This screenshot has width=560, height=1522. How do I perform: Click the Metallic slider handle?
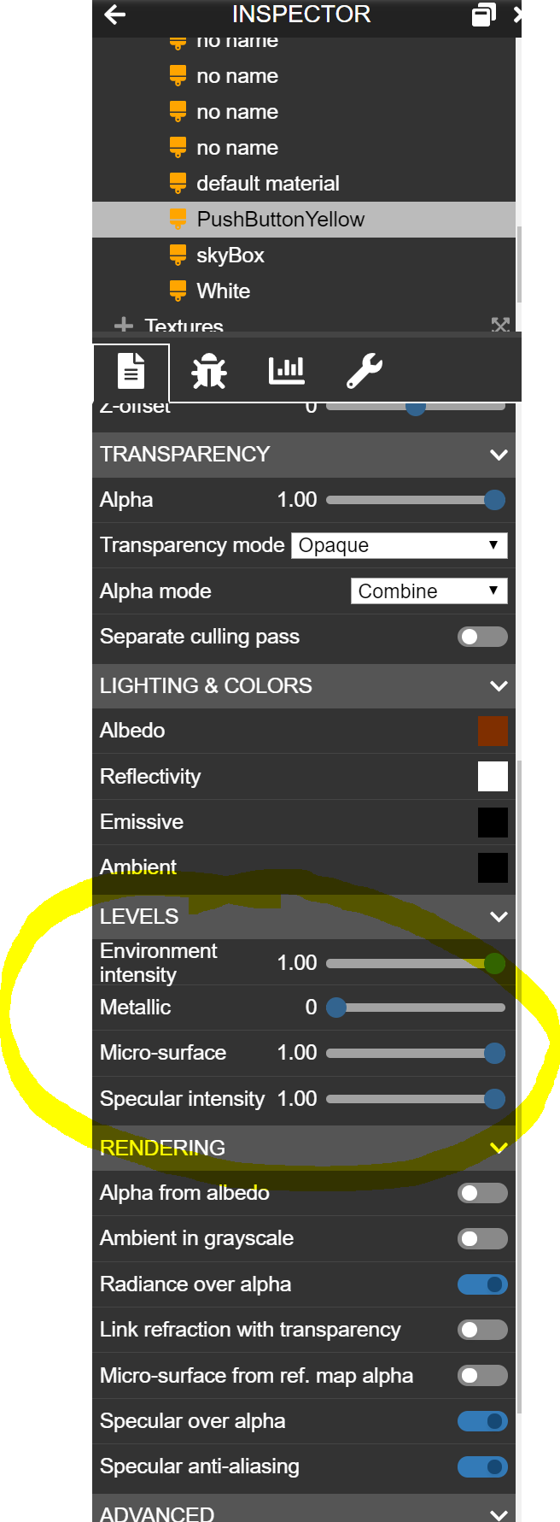click(x=336, y=1008)
